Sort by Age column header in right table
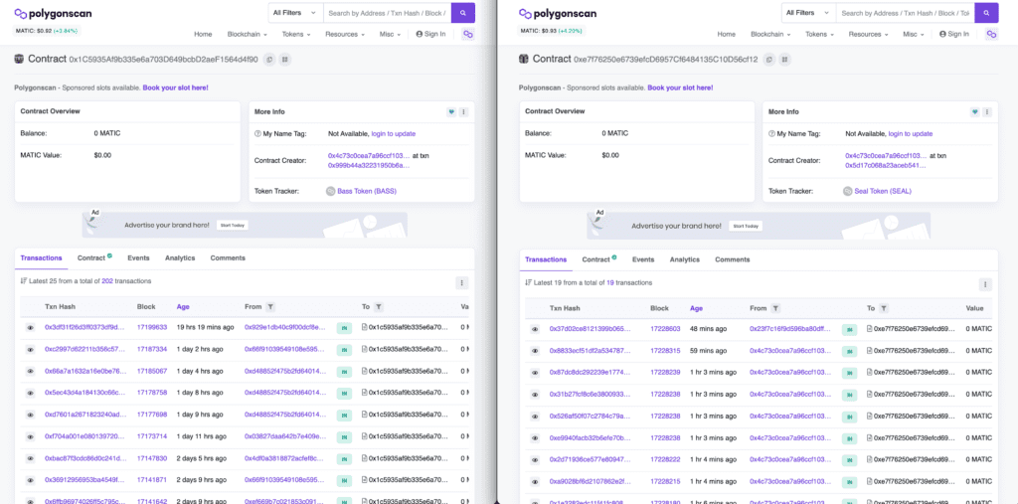This screenshot has height=504, width=1018. coord(696,308)
